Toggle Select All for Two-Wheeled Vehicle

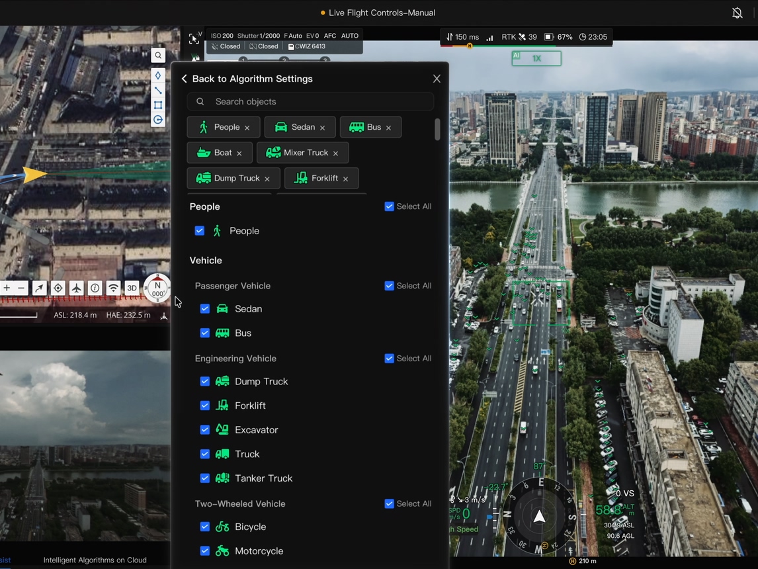coord(389,503)
